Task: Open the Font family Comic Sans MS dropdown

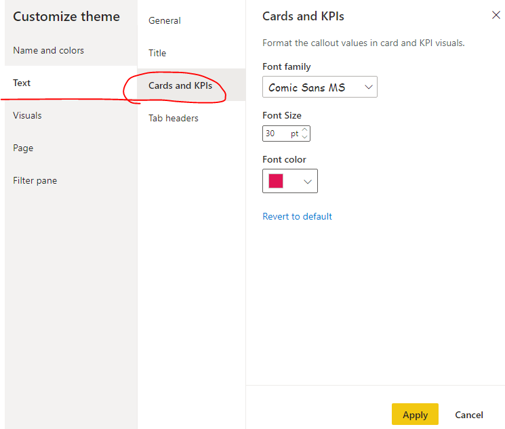Action: coord(319,87)
